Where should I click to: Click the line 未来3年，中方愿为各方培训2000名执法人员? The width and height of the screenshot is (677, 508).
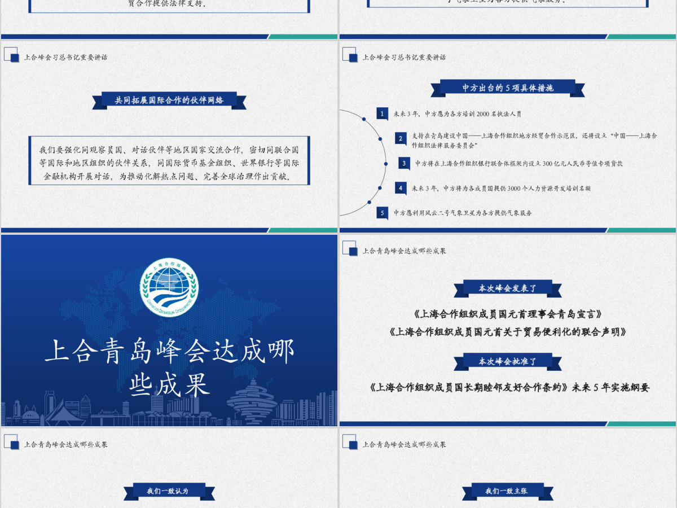[x=458, y=114]
